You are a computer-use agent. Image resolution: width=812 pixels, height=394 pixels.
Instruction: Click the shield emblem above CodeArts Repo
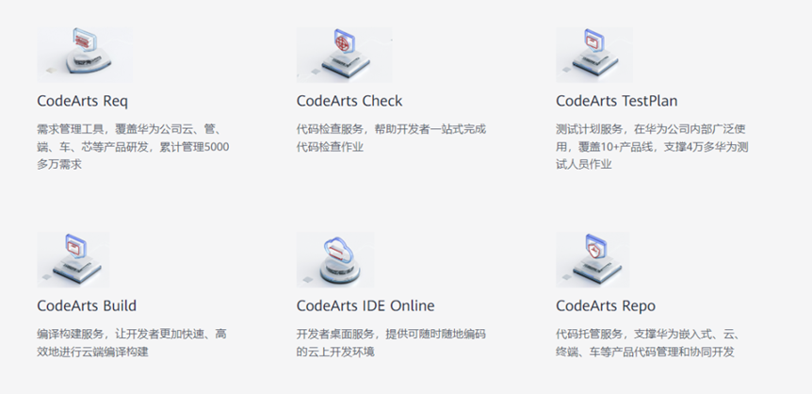(x=595, y=247)
